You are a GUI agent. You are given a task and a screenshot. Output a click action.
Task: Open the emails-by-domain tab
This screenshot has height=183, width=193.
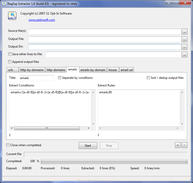tap(93, 70)
